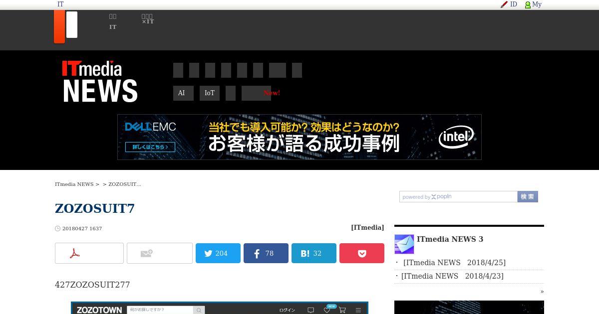Click the date text 20180427 1637
Viewport: 599px width, 314px height.
pos(82,229)
